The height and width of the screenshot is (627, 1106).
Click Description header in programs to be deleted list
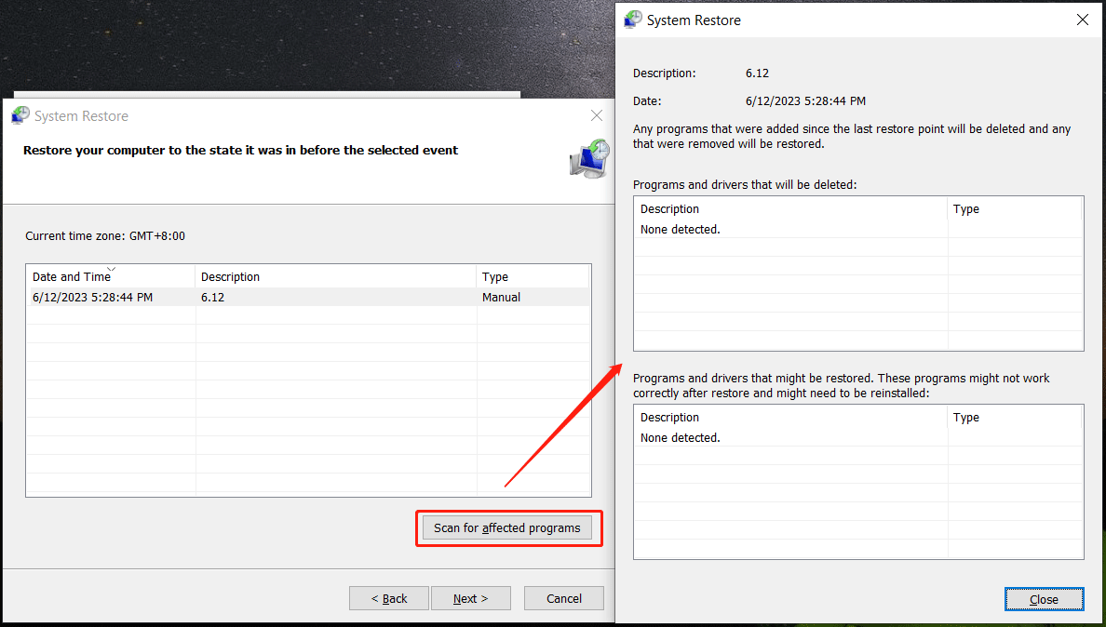pos(790,208)
